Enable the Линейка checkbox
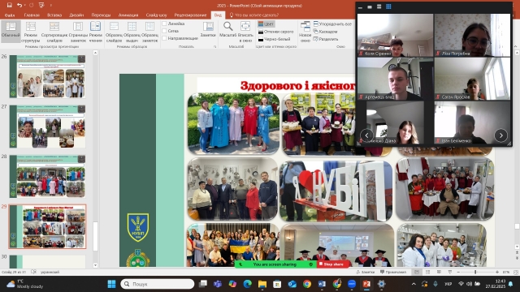Viewport: 520px width, 292px height. [x=164, y=24]
